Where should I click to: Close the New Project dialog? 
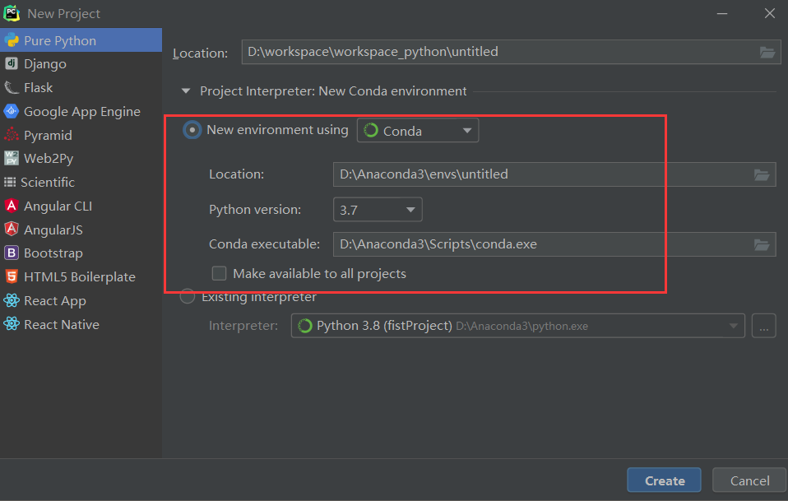click(x=769, y=13)
